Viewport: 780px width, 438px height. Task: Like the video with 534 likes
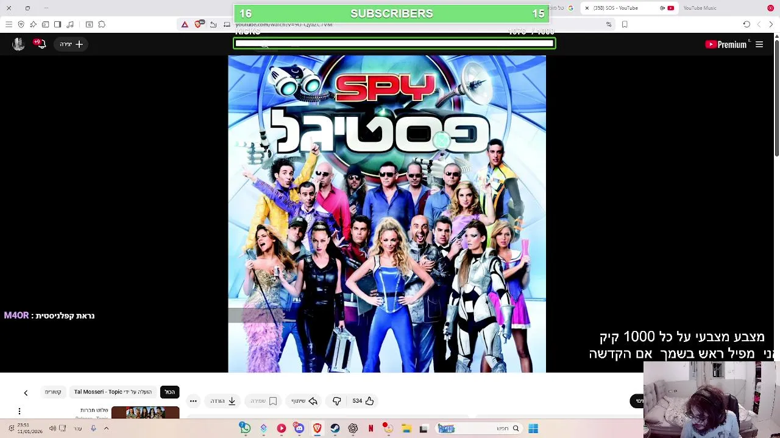(363, 401)
